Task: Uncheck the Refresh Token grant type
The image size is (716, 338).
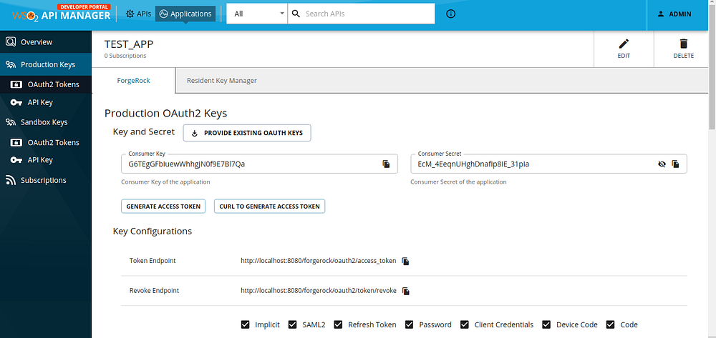Action: [x=339, y=325]
